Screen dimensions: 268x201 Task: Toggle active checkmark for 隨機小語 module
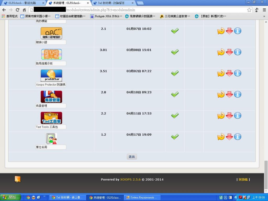[175, 31]
